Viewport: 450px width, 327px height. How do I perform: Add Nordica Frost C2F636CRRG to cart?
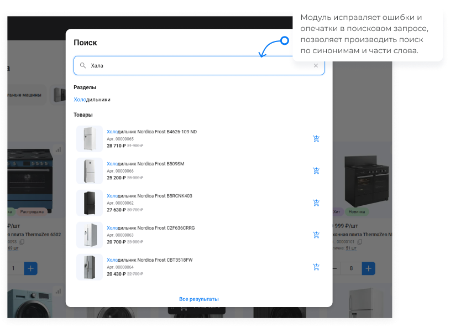pos(316,235)
